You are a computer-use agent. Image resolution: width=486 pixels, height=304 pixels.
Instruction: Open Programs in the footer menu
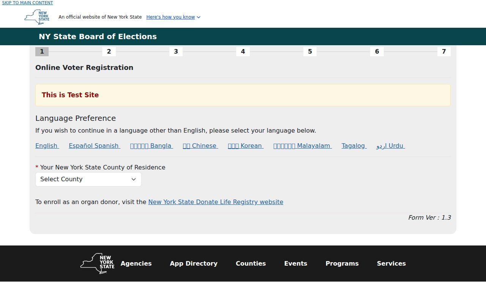pos(342,263)
